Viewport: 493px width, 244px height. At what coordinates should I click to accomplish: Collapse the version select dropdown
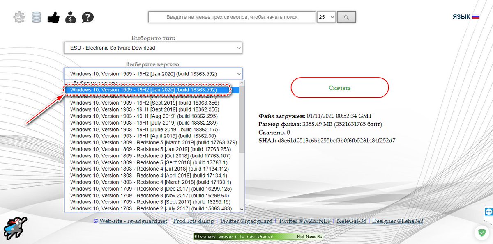tap(153, 74)
